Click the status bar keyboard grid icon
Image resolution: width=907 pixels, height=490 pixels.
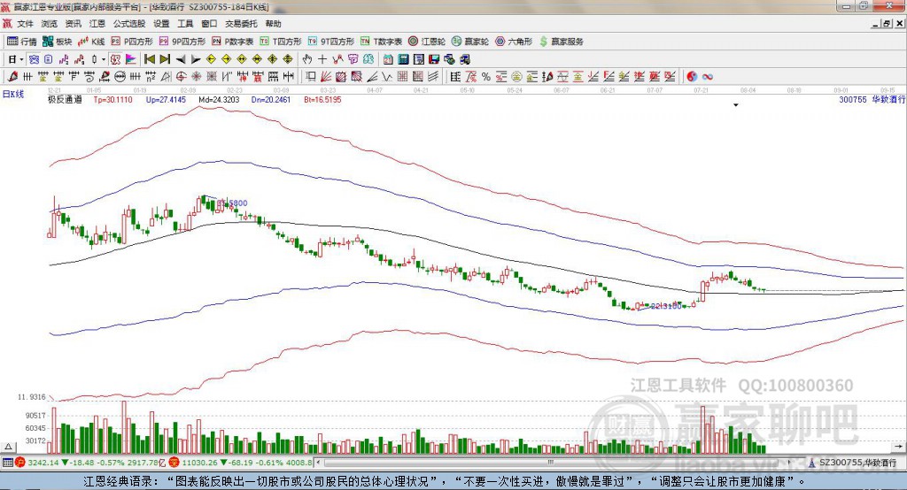(x=7, y=463)
